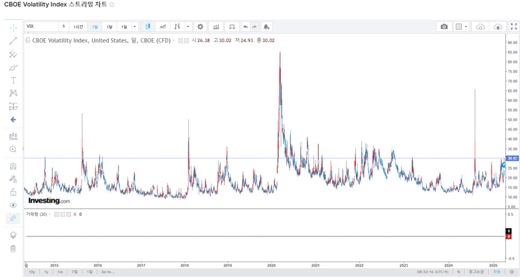This screenshot has height=277, width=520.
Task: Open the time interval dropdown arrow
Action: tap(135, 26)
